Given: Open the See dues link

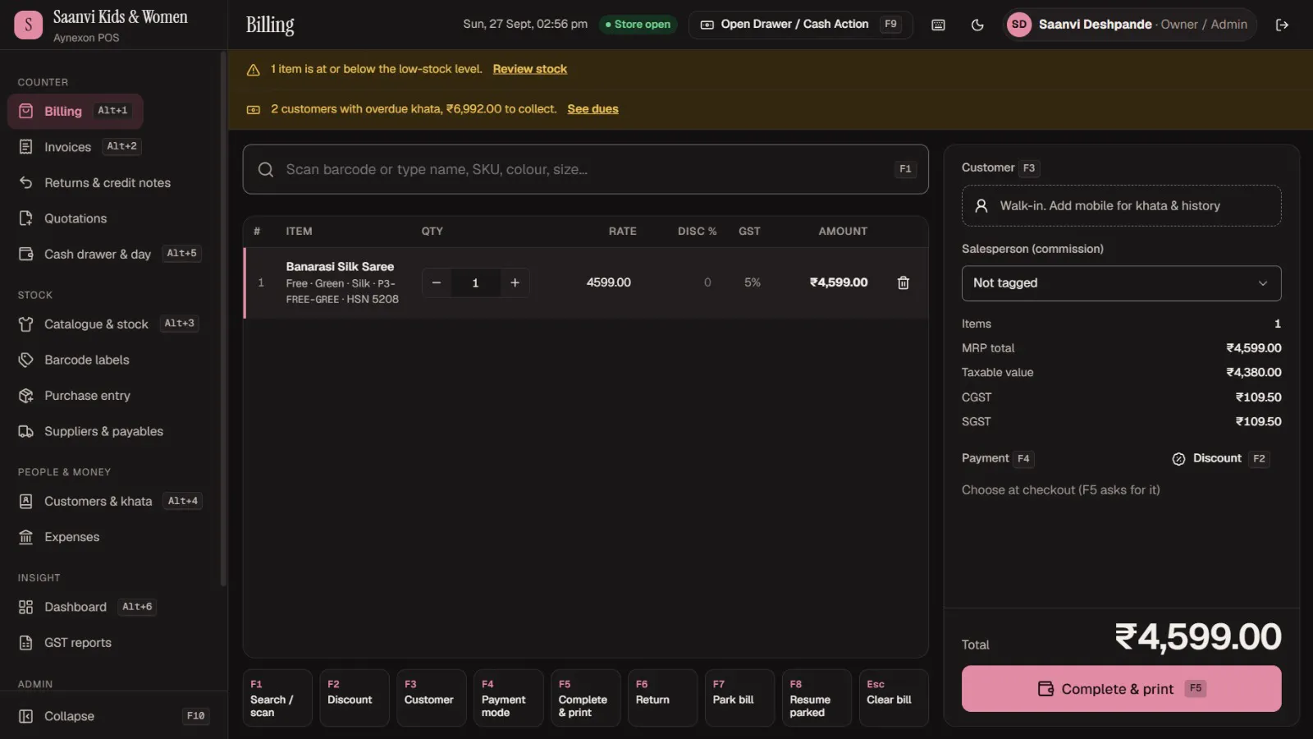Looking at the screenshot, I should 592,109.
